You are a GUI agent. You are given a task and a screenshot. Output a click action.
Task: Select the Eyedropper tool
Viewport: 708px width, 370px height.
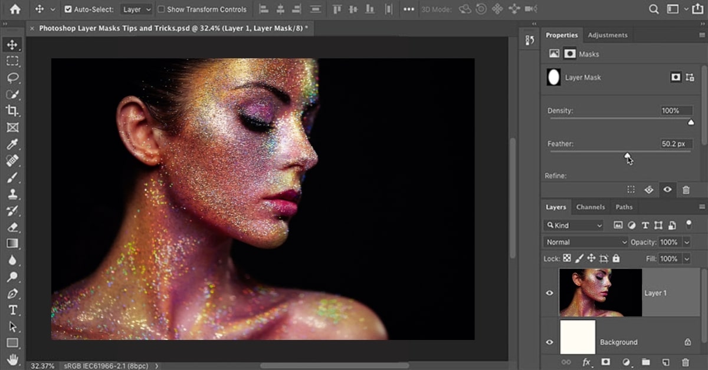tap(12, 144)
